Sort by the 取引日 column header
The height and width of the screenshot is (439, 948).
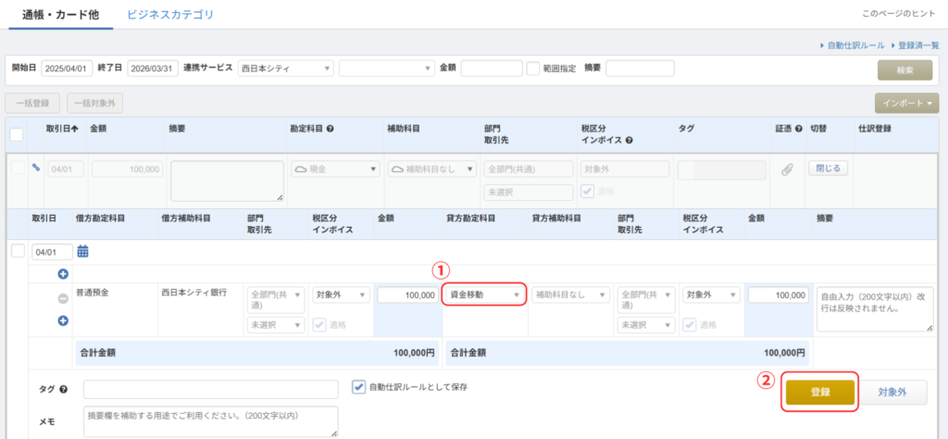pos(61,130)
